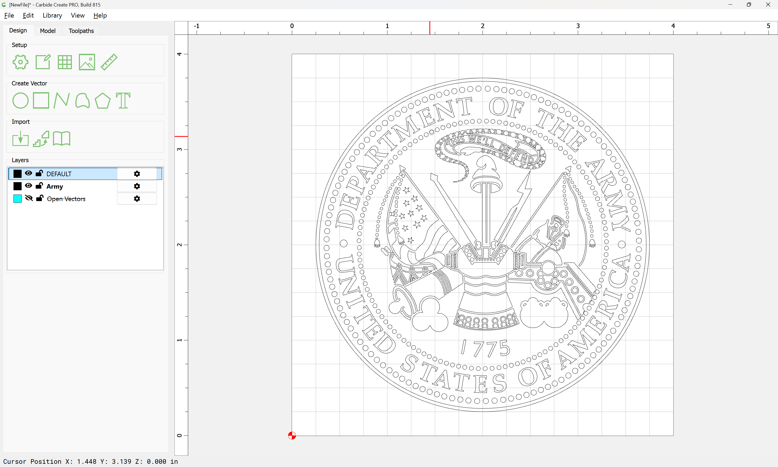Image resolution: width=778 pixels, height=467 pixels.
Task: Select the Army layer row
Action: point(85,186)
